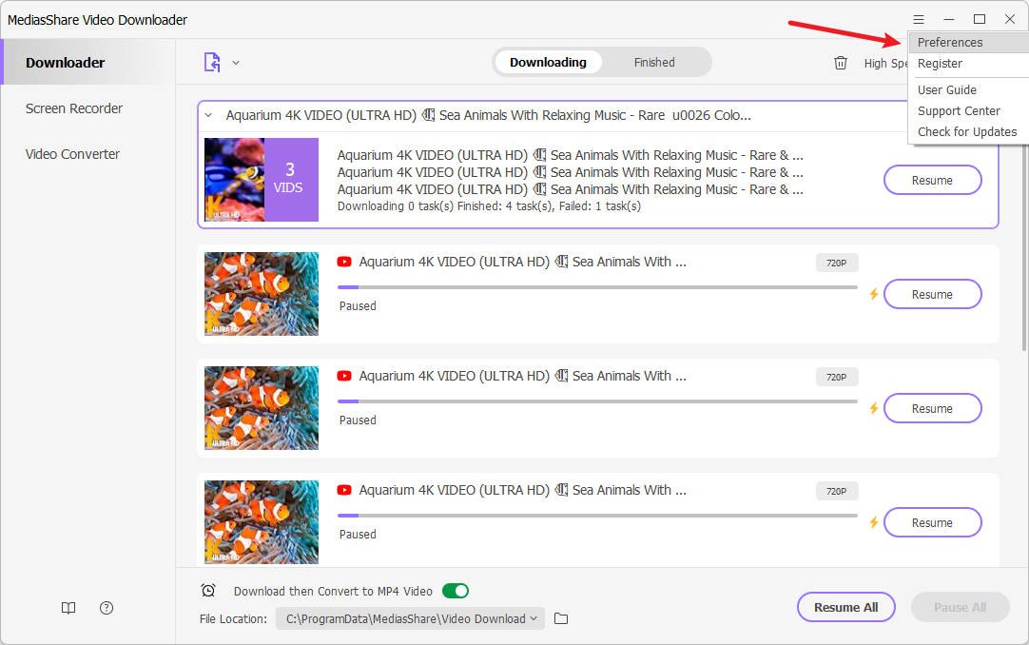Click the trash delete icon in toolbar
The image size is (1029, 645).
click(x=840, y=63)
